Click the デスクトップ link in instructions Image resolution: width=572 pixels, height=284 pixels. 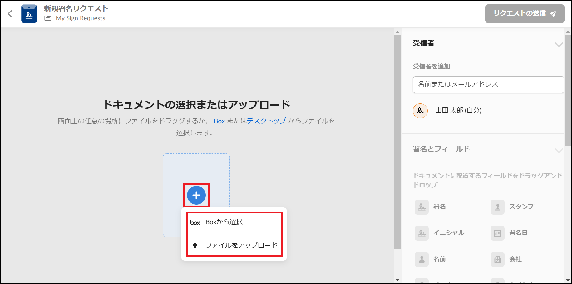tap(266, 121)
